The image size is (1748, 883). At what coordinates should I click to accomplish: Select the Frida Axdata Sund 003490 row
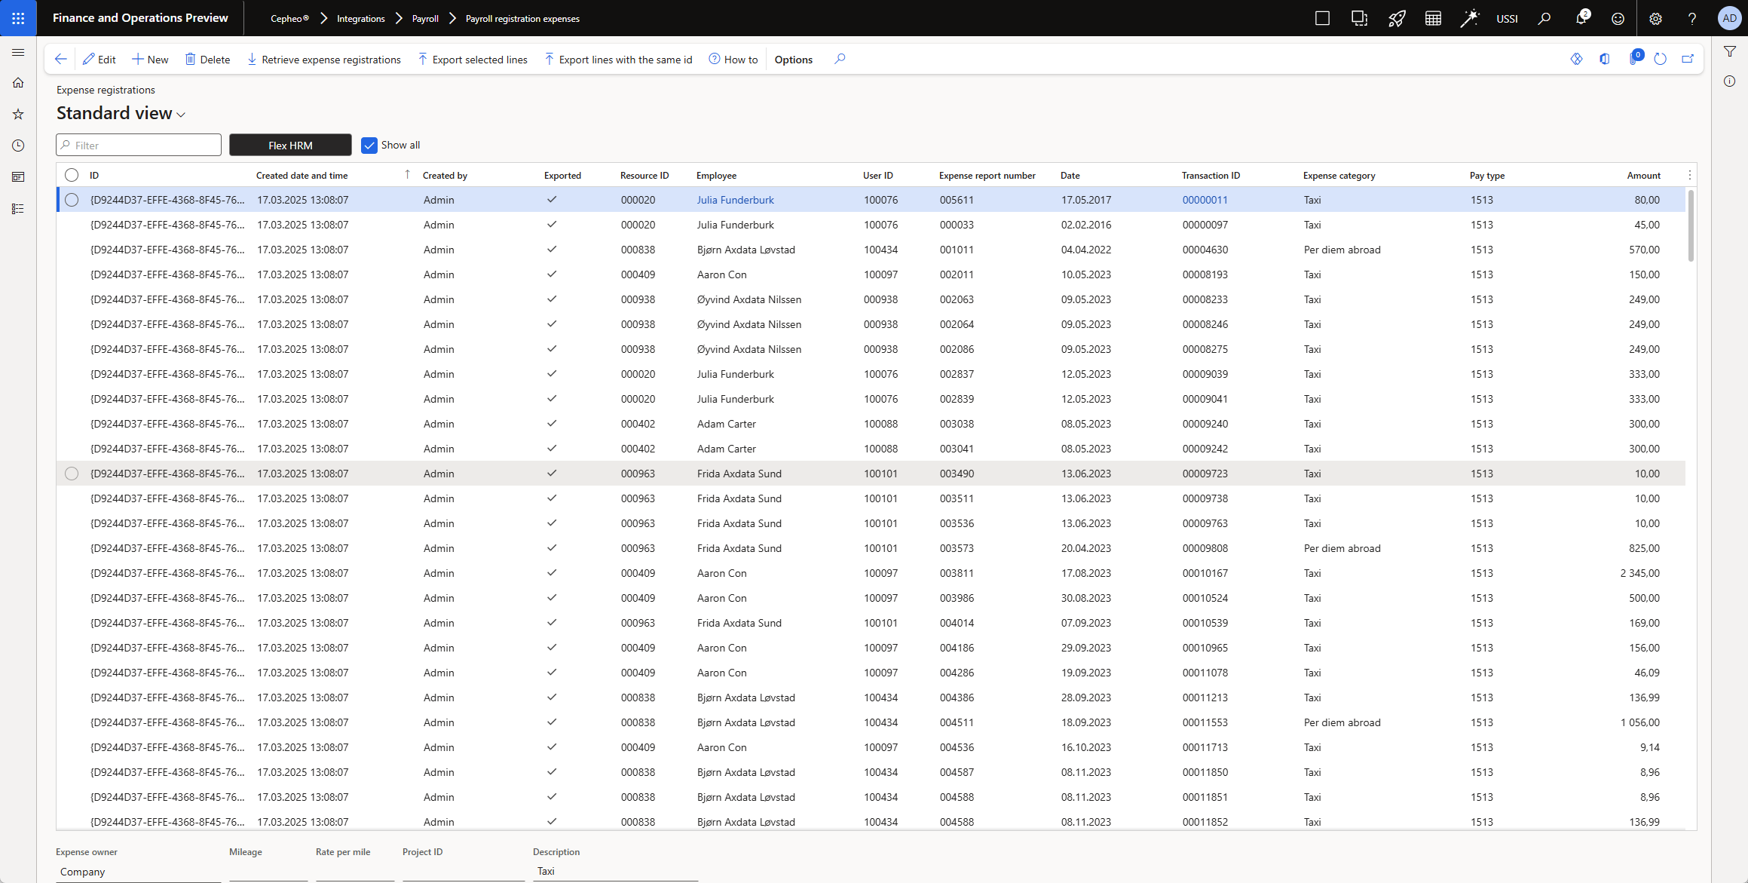pos(72,474)
